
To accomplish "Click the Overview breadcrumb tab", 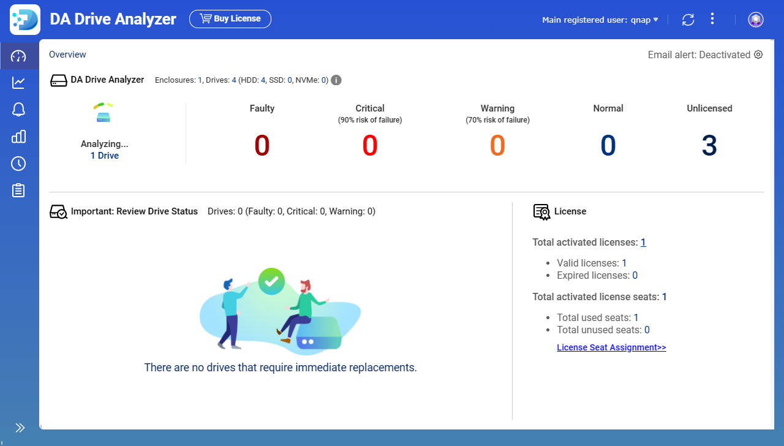I will coord(67,55).
